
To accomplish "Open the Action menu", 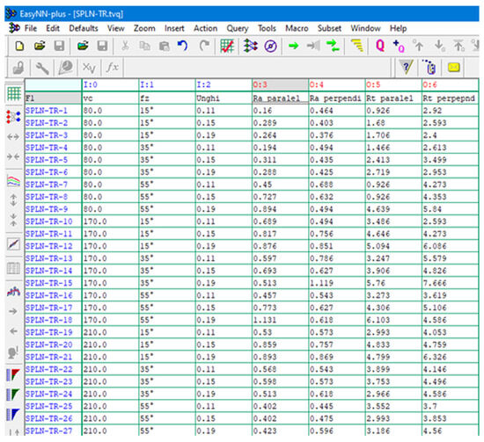I will [205, 28].
